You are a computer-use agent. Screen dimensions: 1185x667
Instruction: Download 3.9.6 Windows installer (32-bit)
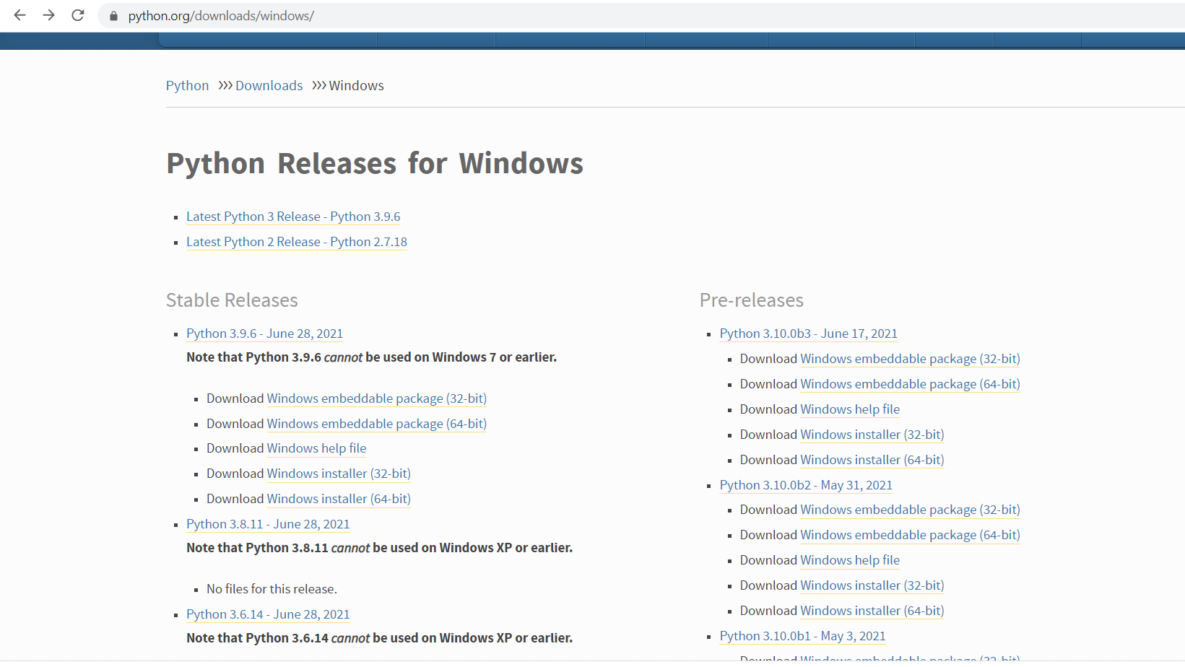point(339,474)
